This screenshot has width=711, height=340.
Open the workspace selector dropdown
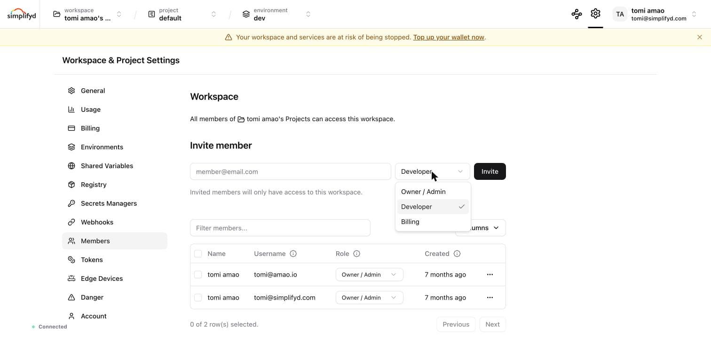(87, 14)
